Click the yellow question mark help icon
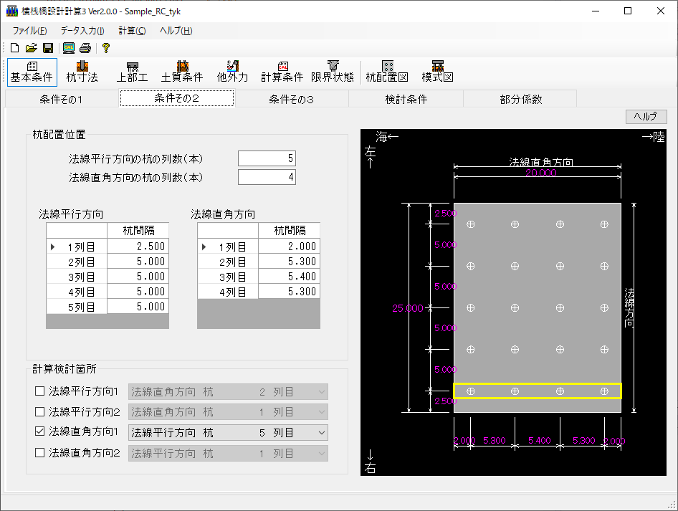Image resolution: width=678 pixels, height=511 pixels. [106, 48]
